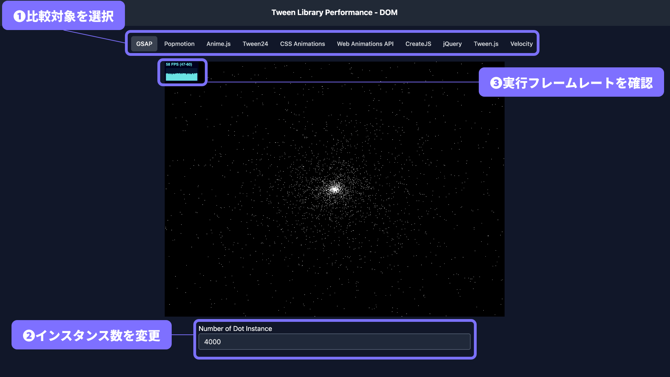Open the Anime.js tab
Viewport: 670px width, 377px height.
[218, 44]
